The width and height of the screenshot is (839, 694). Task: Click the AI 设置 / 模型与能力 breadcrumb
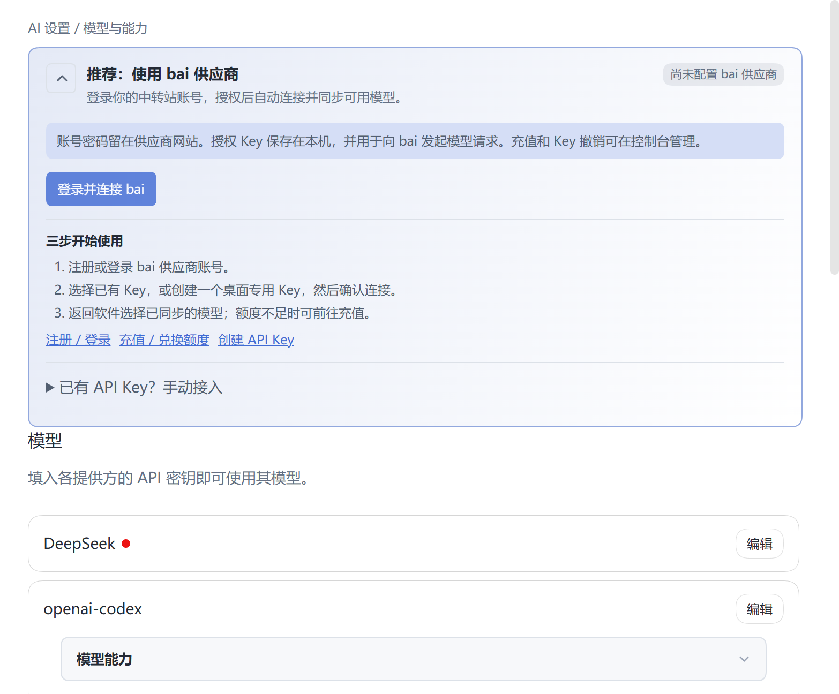88,28
